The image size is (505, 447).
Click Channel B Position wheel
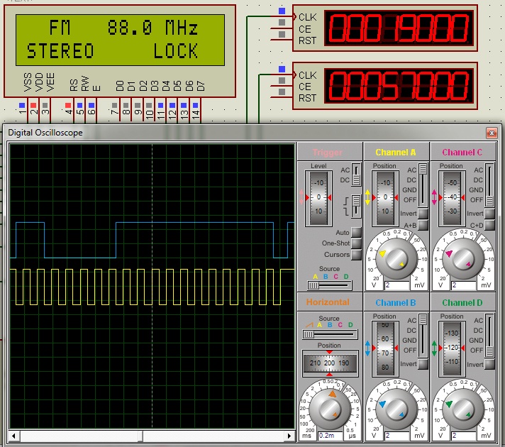click(385, 348)
